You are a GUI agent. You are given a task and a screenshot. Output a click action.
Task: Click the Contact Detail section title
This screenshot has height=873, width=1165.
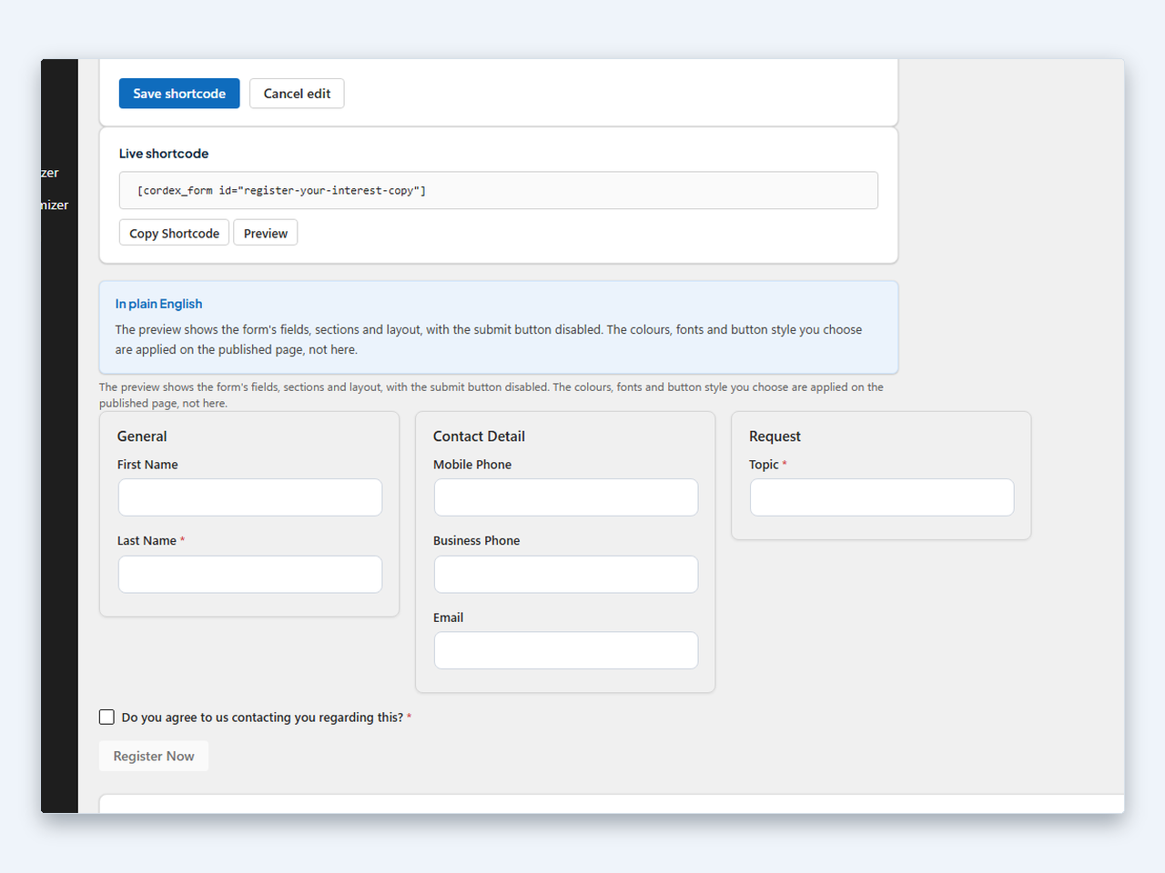(479, 436)
